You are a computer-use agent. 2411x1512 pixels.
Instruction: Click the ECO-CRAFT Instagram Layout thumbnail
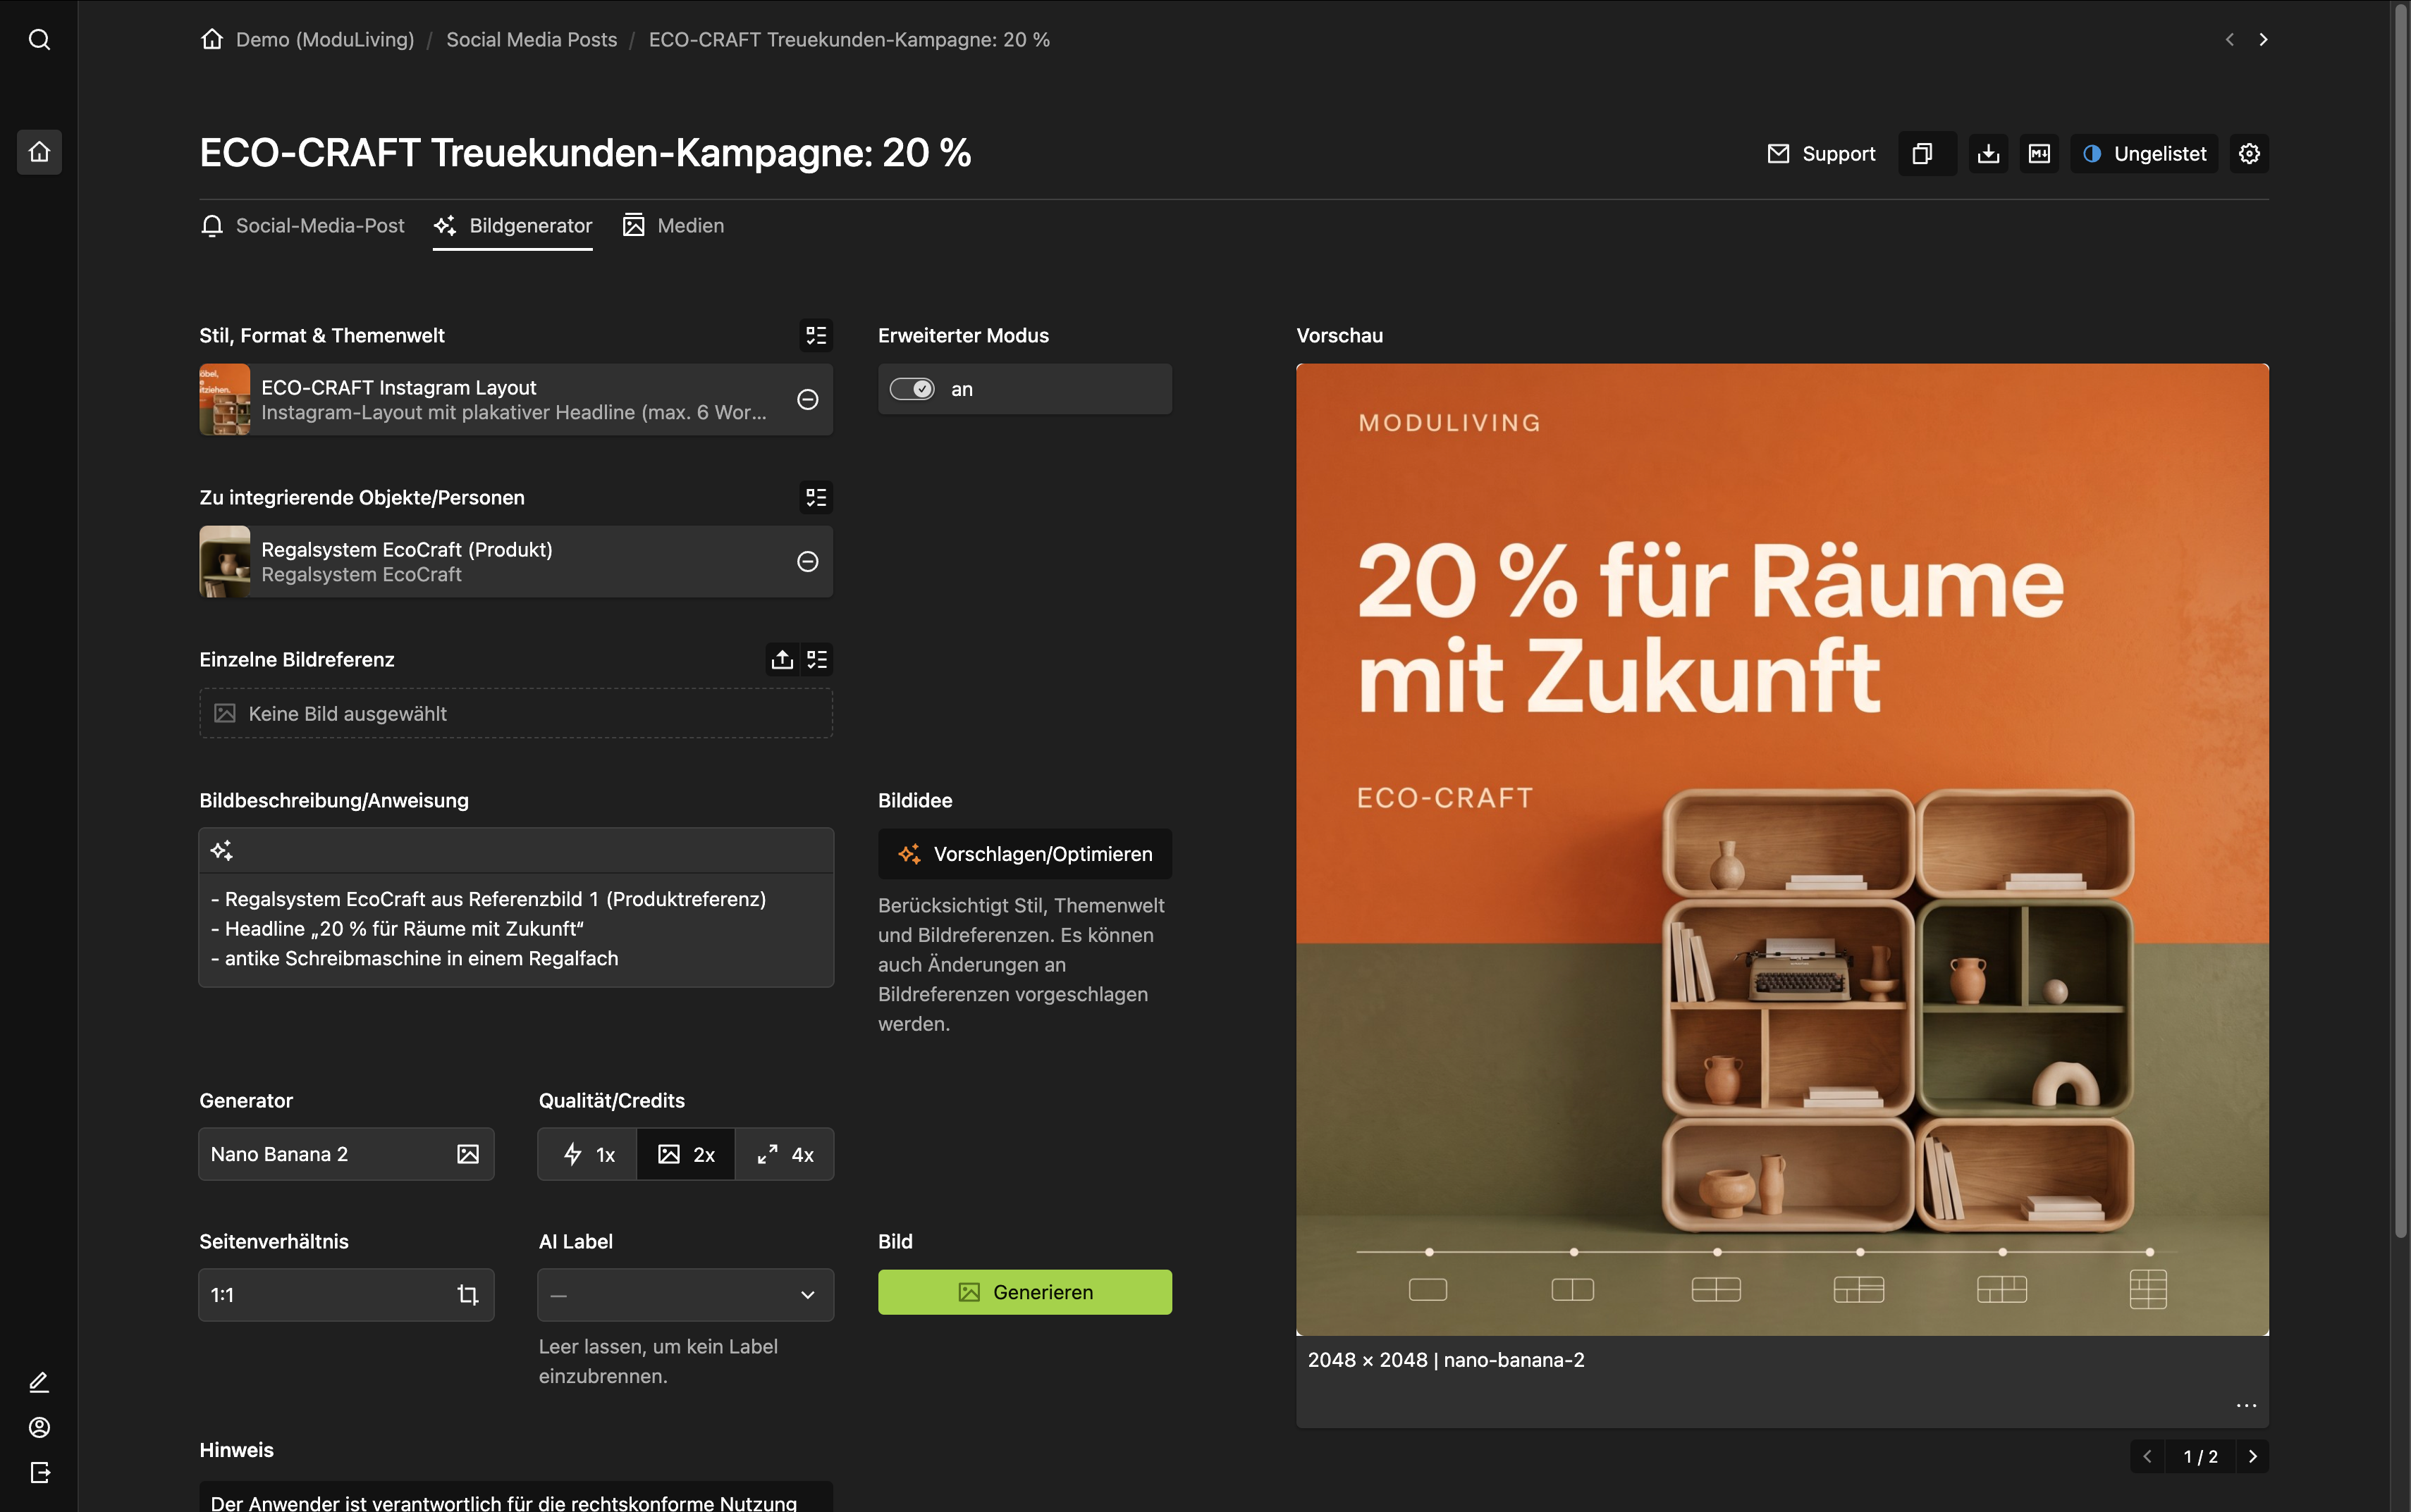click(x=225, y=399)
